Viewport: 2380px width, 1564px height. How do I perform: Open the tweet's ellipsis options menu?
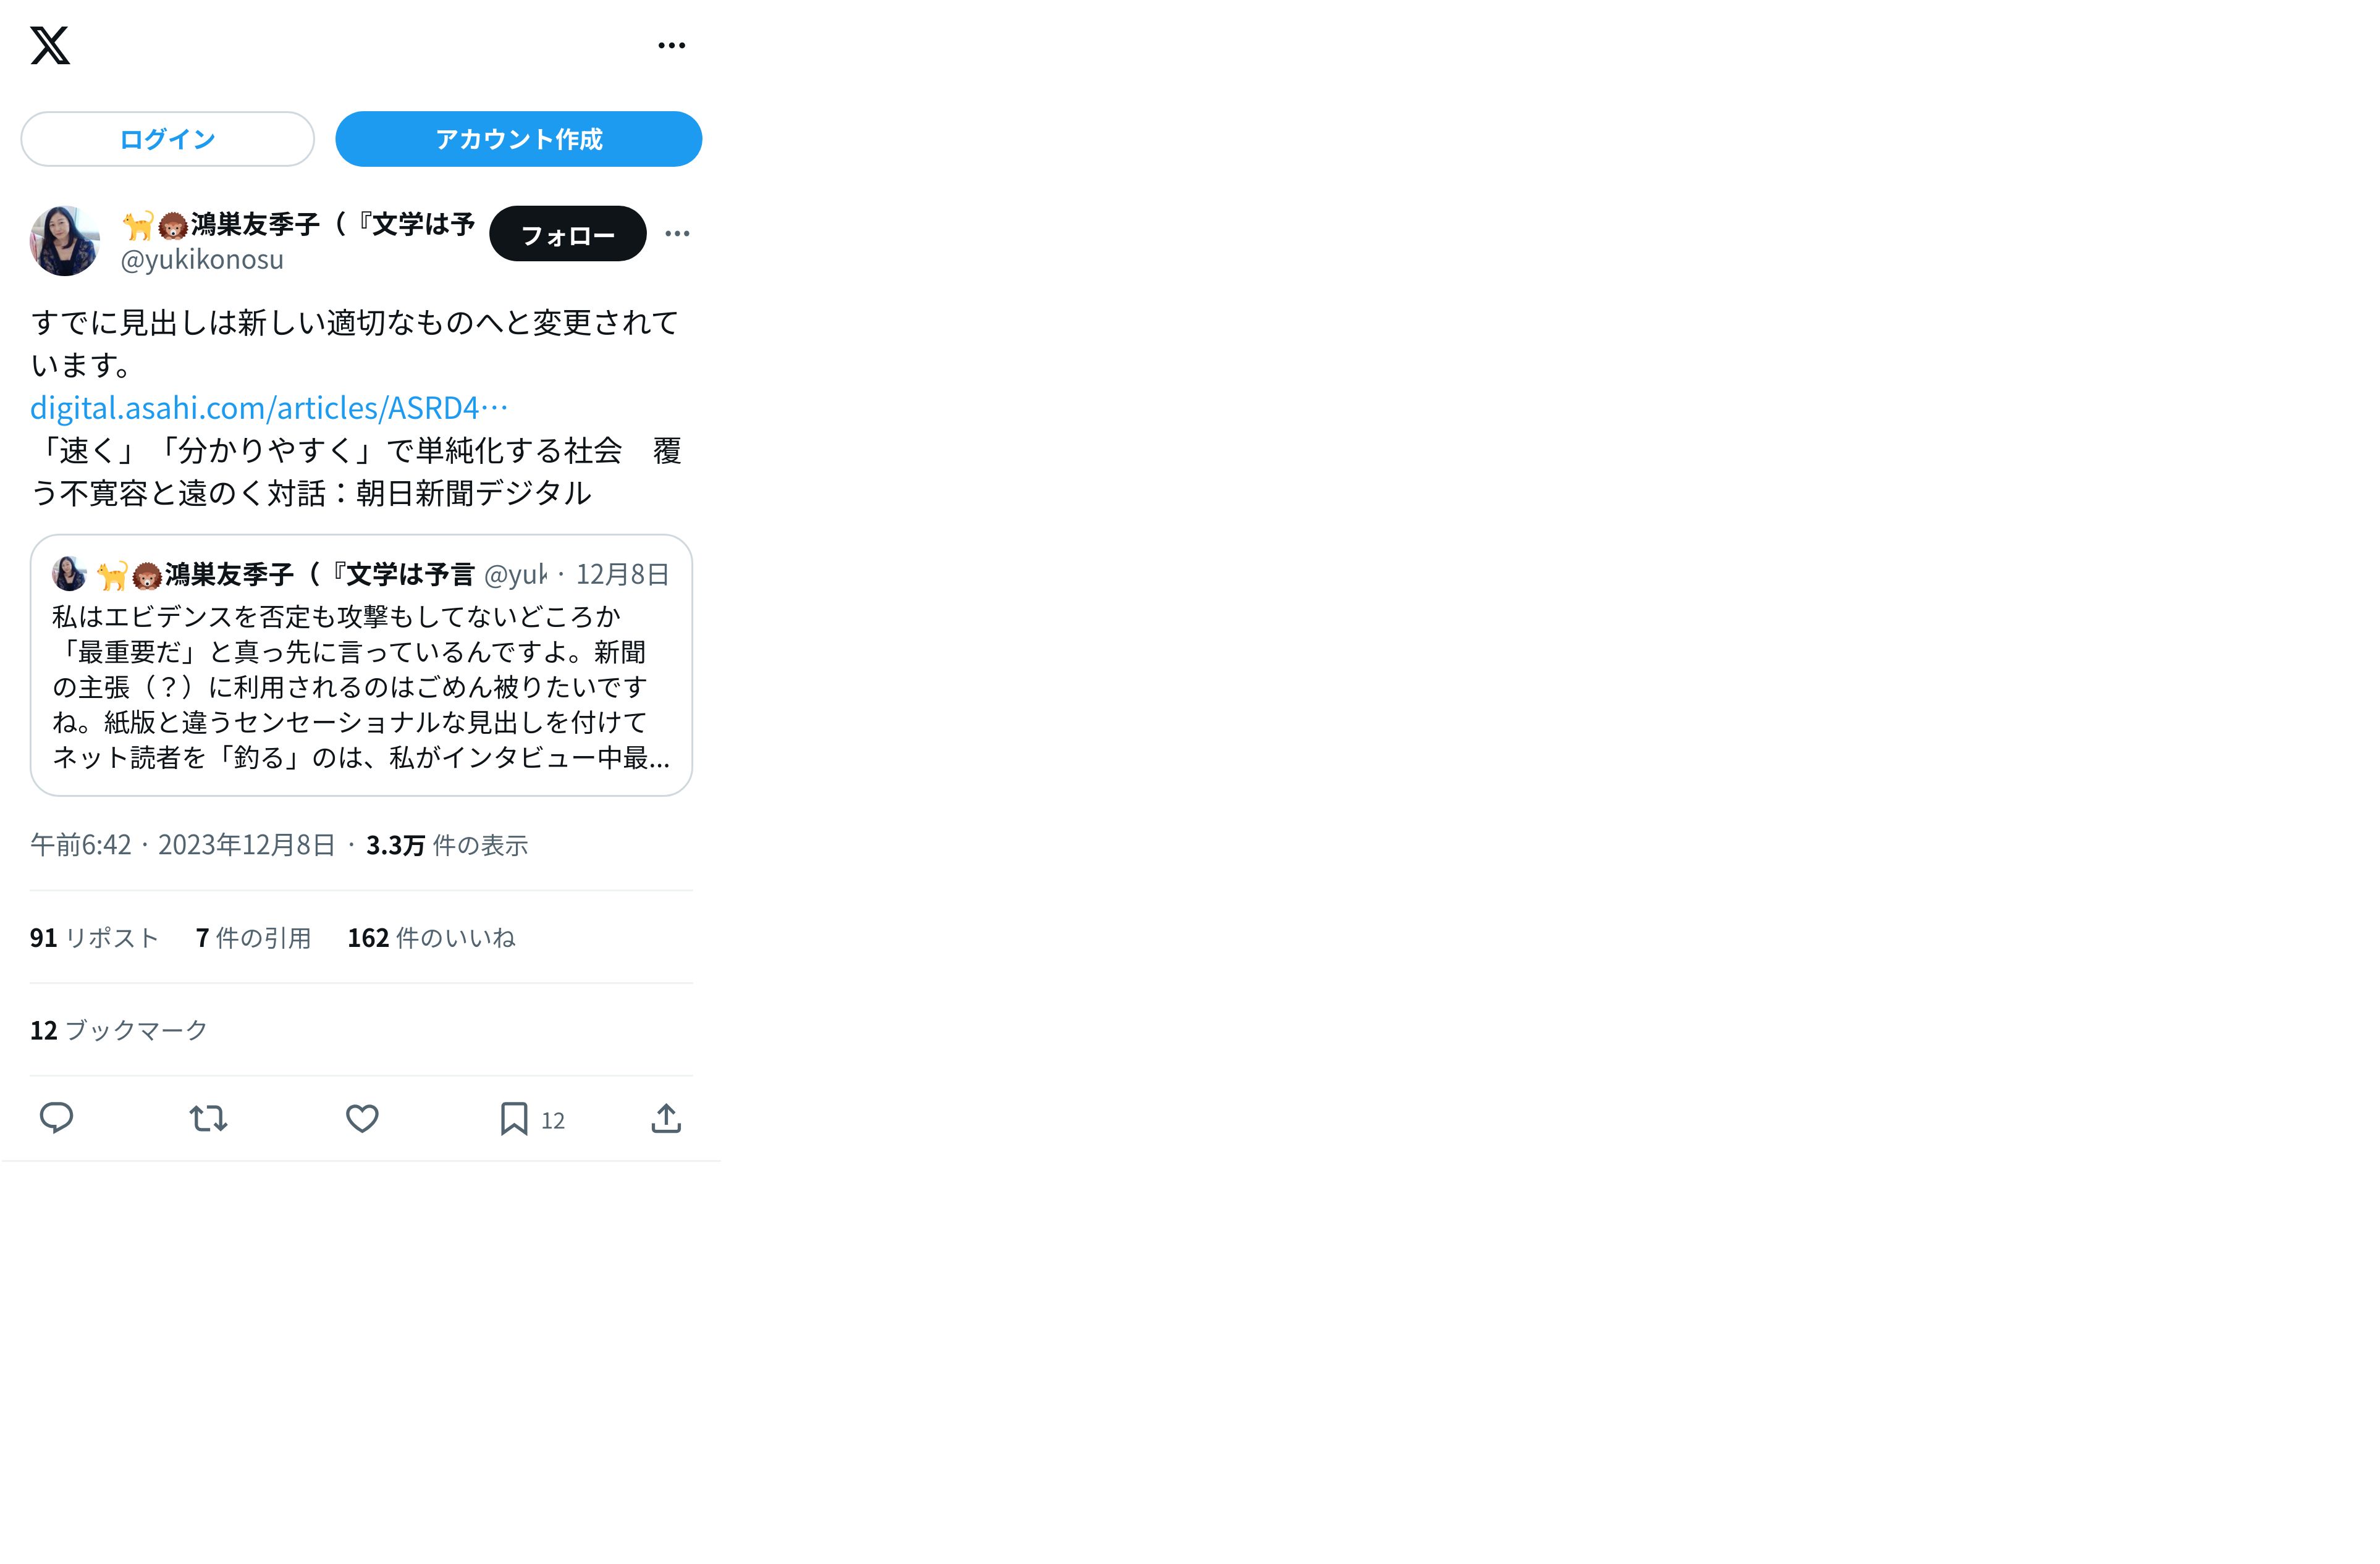click(x=677, y=233)
